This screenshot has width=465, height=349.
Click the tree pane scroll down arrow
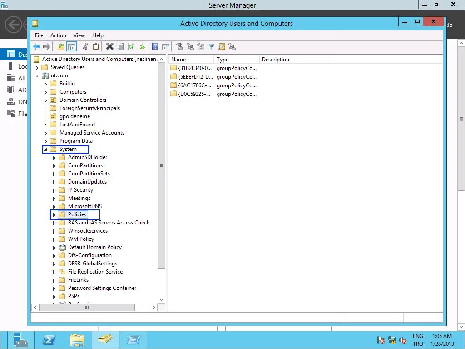click(161, 299)
